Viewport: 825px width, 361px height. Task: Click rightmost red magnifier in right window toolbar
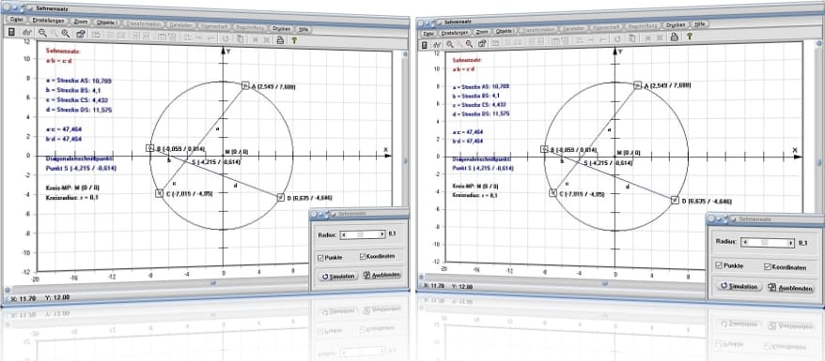pyautogui.click(x=469, y=44)
